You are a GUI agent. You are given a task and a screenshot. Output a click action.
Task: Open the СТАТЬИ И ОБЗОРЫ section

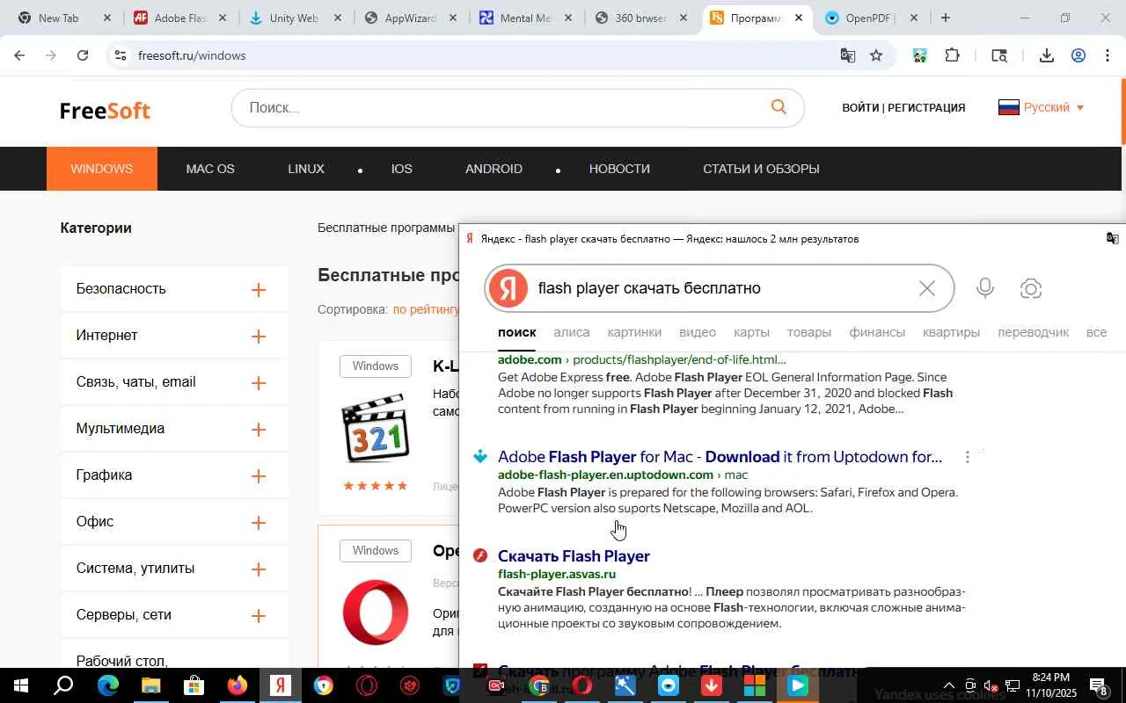[x=761, y=169]
